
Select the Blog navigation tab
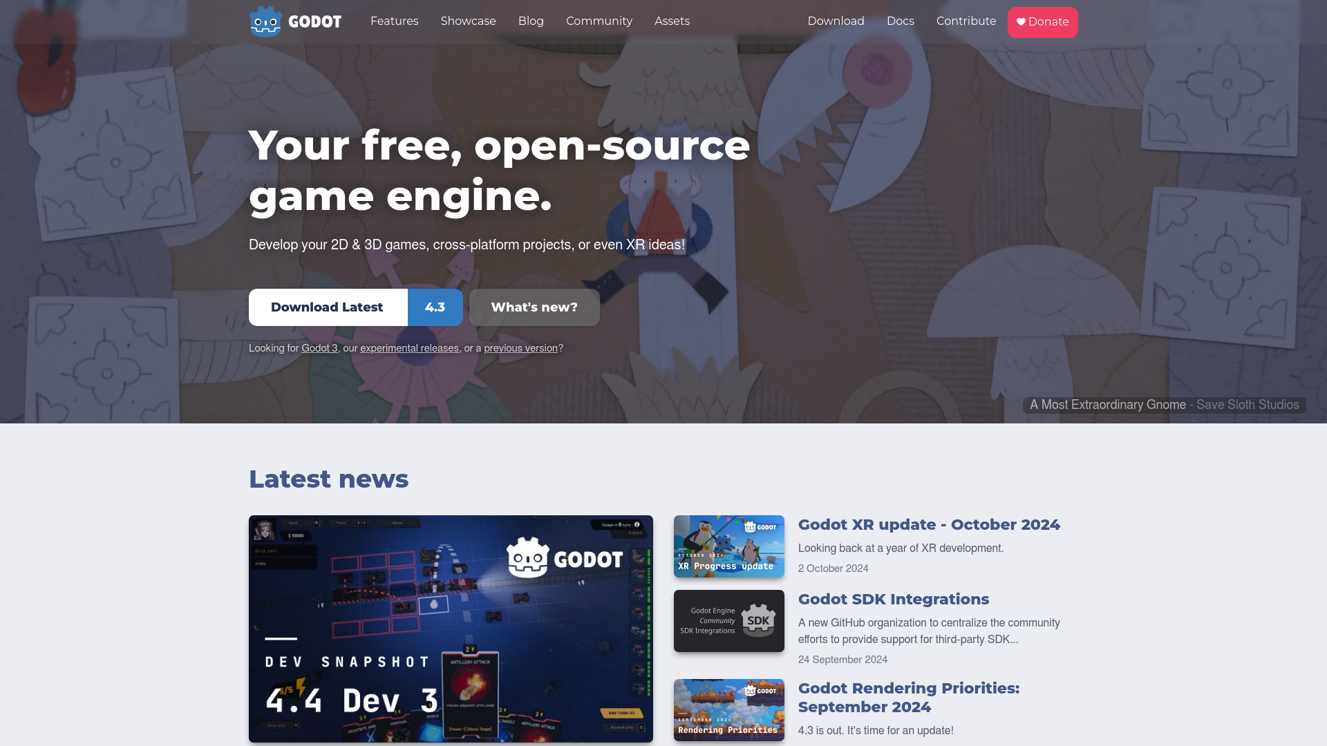[530, 21]
